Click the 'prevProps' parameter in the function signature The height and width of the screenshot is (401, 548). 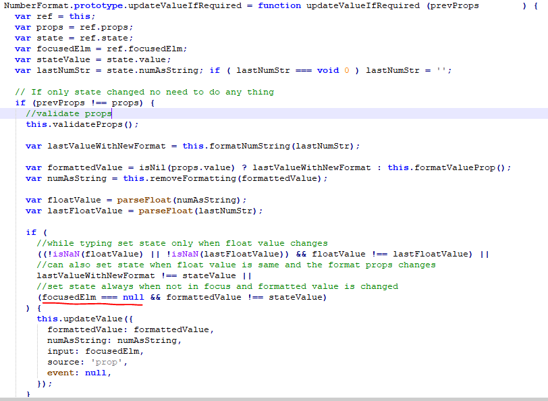(454, 6)
